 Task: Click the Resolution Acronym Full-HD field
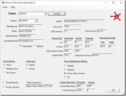pos(103,55)
